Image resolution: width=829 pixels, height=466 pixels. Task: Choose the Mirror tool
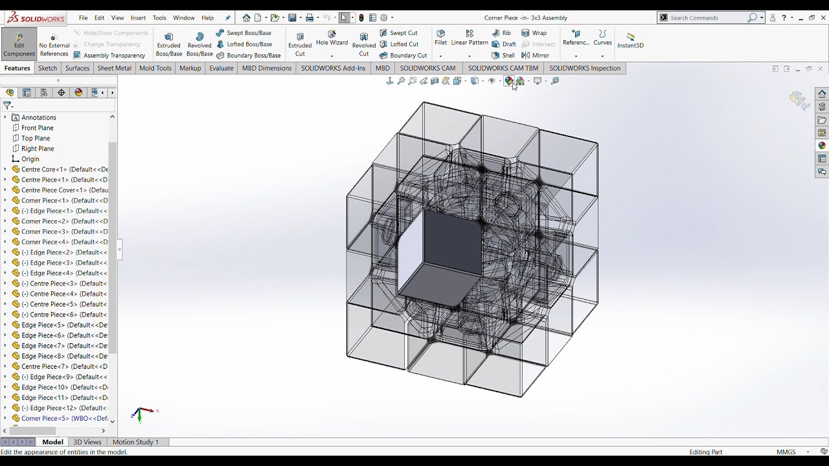click(536, 56)
